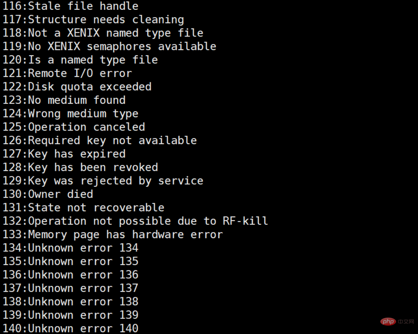This screenshot has width=418, height=334.
Task: Click the line "116:Stale file handle"
Action: pyautogui.click(x=71, y=6)
